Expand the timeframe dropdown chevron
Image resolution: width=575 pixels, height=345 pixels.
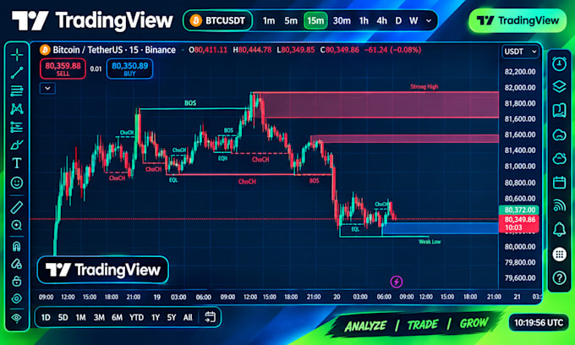click(x=429, y=21)
